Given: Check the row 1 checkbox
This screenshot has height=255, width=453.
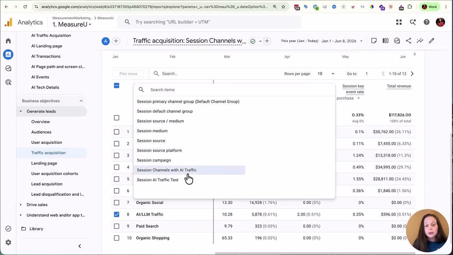Looking at the screenshot, I should [x=116, y=132].
